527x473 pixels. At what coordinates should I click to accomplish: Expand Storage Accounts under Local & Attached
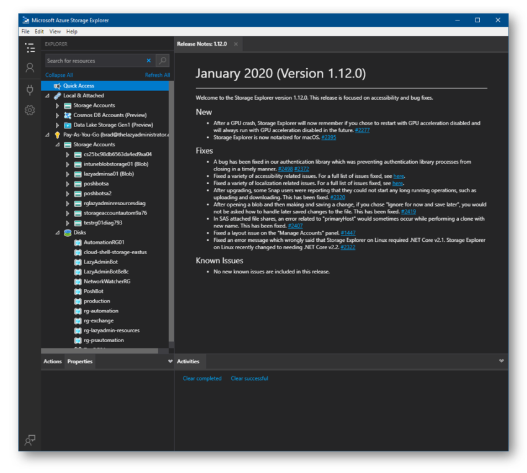pos(57,105)
